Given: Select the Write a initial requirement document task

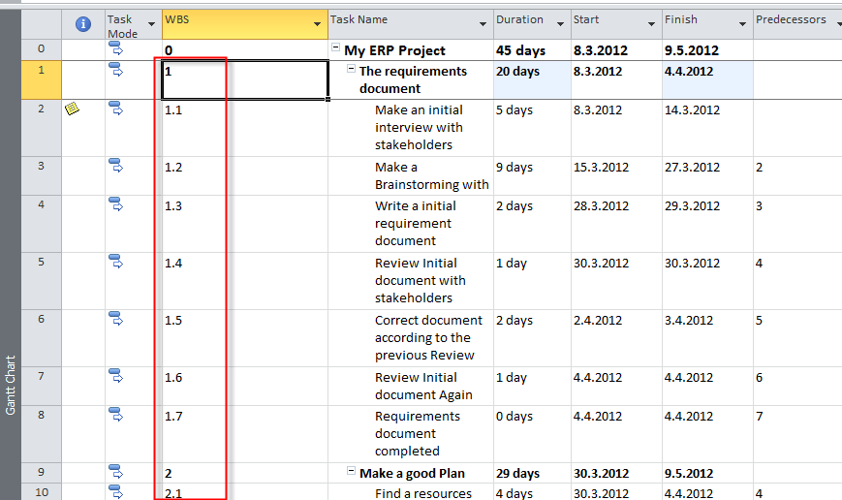Looking at the screenshot, I should (x=418, y=223).
